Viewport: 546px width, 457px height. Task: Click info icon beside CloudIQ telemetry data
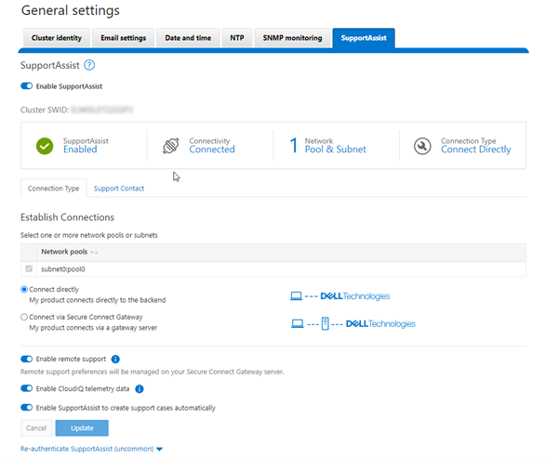[140, 389]
